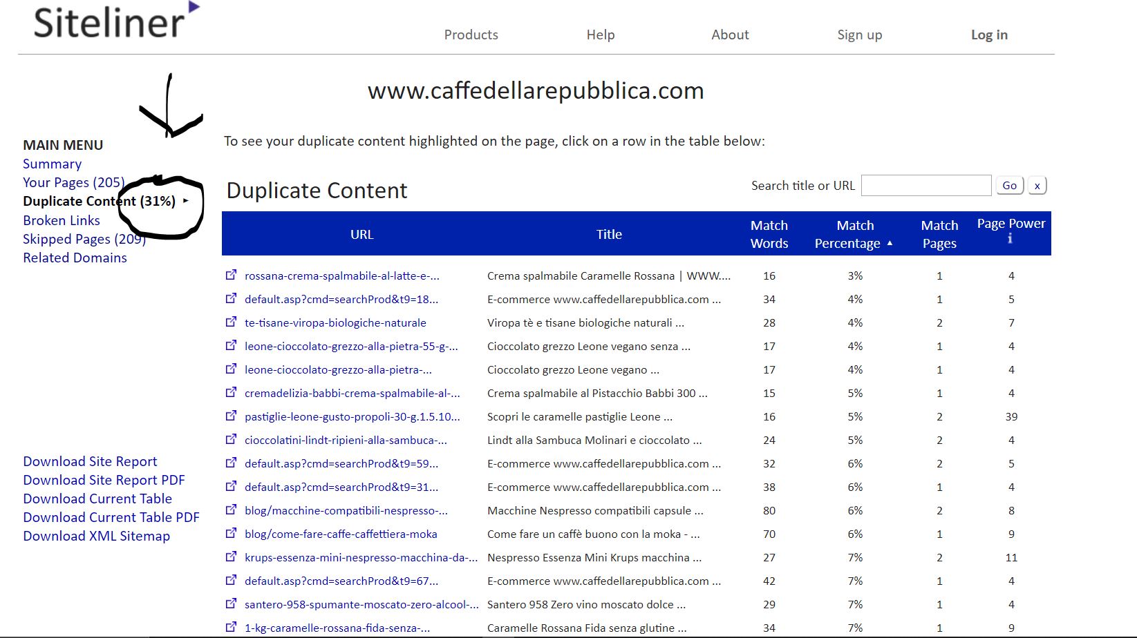Viewport: 1137px width, 638px height.
Task: Open external link icon for leone-cioccolato-grezzo-alla-pietra-55-g row
Action: 231,345
